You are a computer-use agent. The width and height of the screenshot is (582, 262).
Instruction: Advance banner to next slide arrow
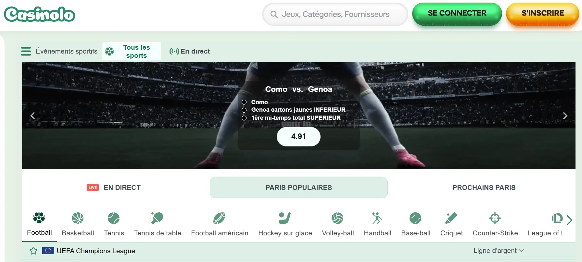tap(565, 116)
